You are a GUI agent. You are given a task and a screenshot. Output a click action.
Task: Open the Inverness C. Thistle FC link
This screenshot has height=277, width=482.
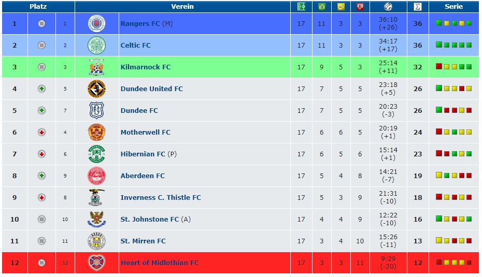click(x=161, y=197)
